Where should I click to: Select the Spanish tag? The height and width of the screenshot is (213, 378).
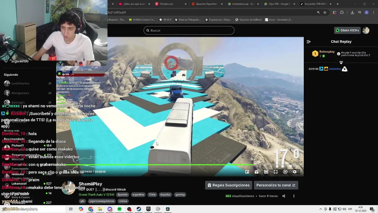(122, 195)
